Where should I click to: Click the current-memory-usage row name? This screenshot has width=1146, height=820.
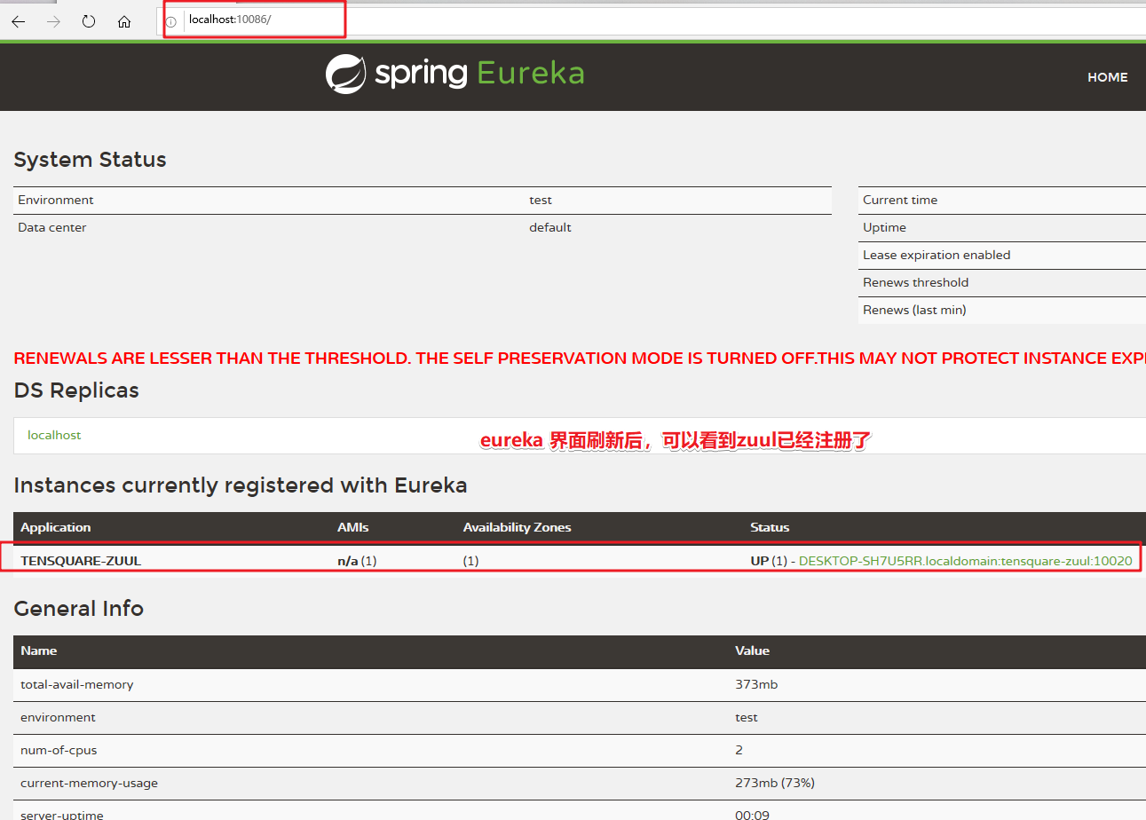coord(89,783)
